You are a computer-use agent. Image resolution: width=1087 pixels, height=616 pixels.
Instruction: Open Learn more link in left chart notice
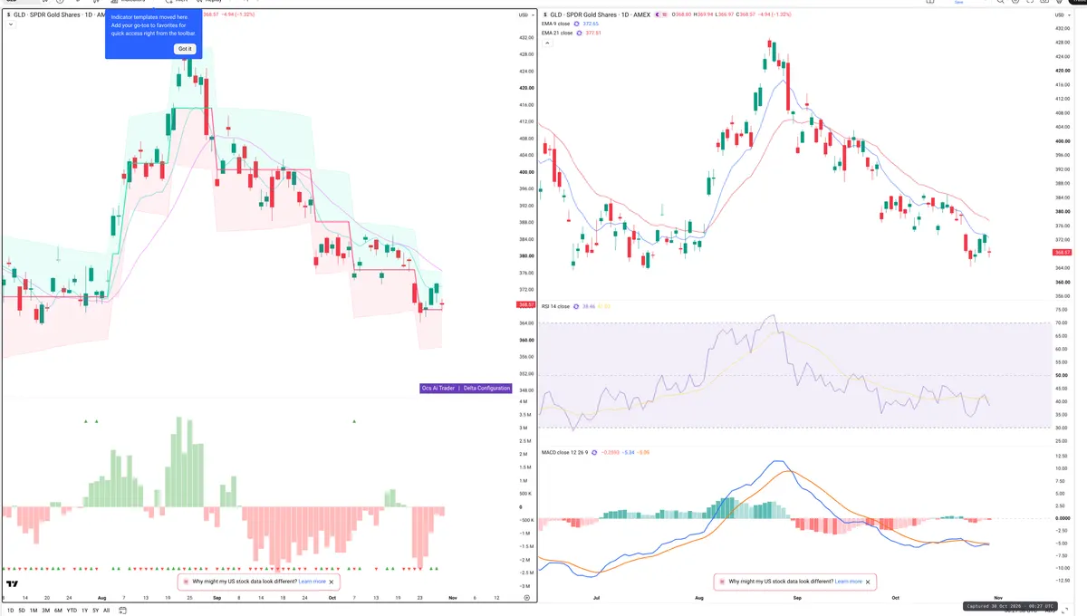pyautogui.click(x=313, y=582)
